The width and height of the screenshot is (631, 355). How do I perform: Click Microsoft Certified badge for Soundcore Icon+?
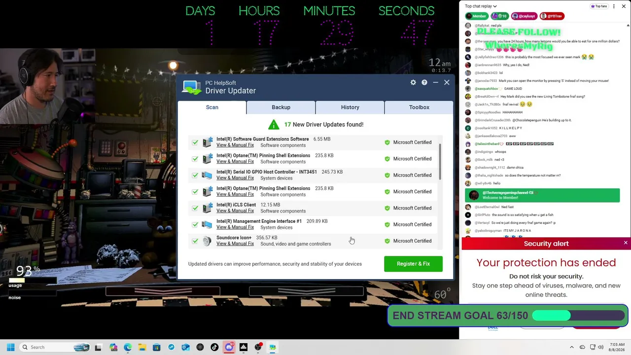(408, 241)
